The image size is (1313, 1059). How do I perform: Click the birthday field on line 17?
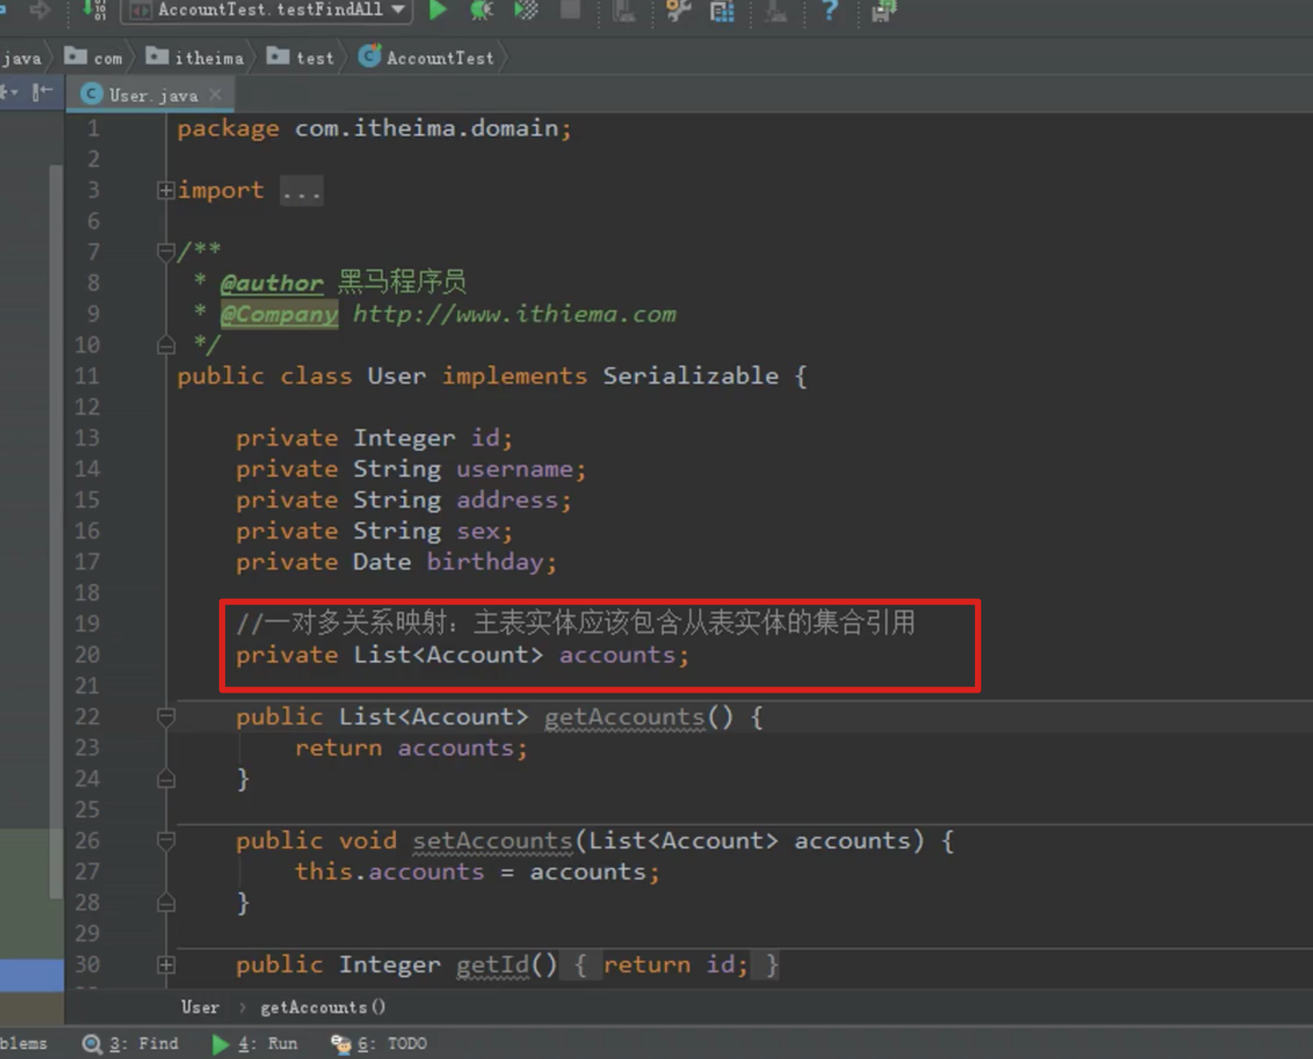485,562
